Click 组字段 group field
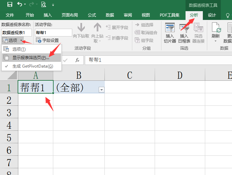The height and width of the screenshot is (175, 232). [144, 40]
